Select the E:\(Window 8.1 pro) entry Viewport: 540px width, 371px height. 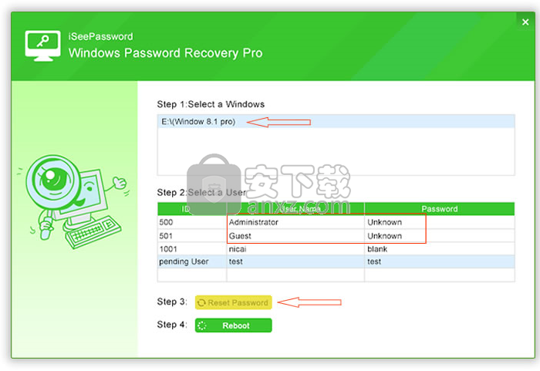click(336, 122)
